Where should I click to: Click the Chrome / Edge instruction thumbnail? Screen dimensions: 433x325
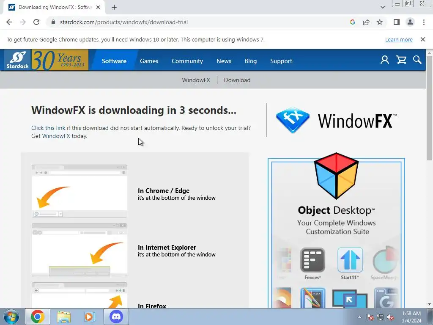(79, 191)
